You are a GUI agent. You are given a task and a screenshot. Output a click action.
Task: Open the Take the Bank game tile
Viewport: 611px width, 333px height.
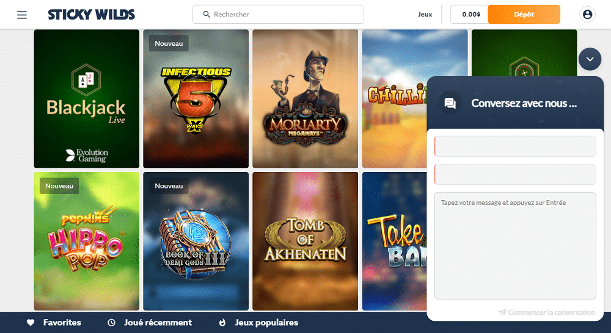(394, 241)
